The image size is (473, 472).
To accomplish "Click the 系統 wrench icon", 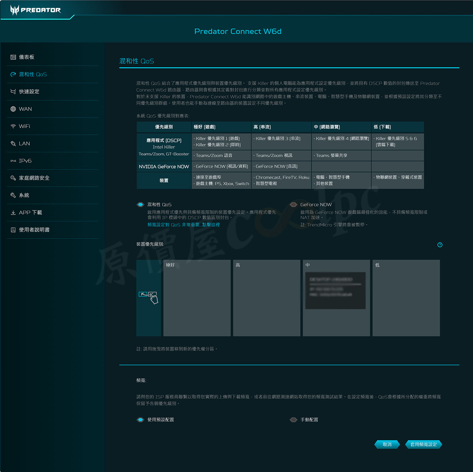I will (13, 195).
